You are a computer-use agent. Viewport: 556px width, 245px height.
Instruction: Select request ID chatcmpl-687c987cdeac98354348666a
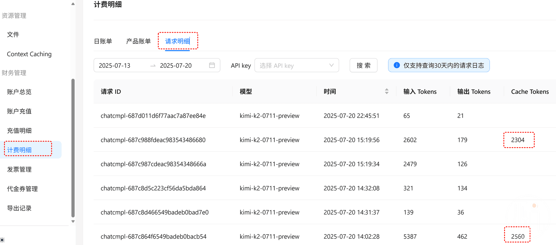(x=153, y=164)
